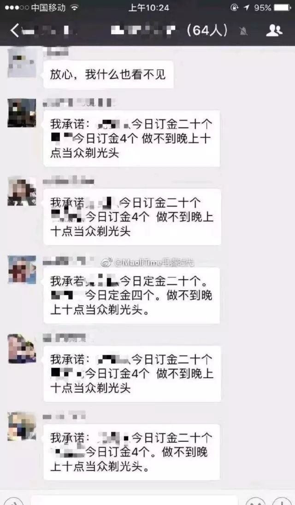
Task: Open avatar of the last message sender
Action: pos(22,427)
